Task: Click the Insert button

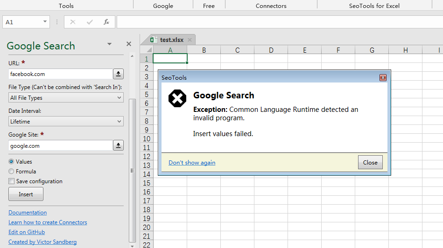Action: click(x=26, y=194)
